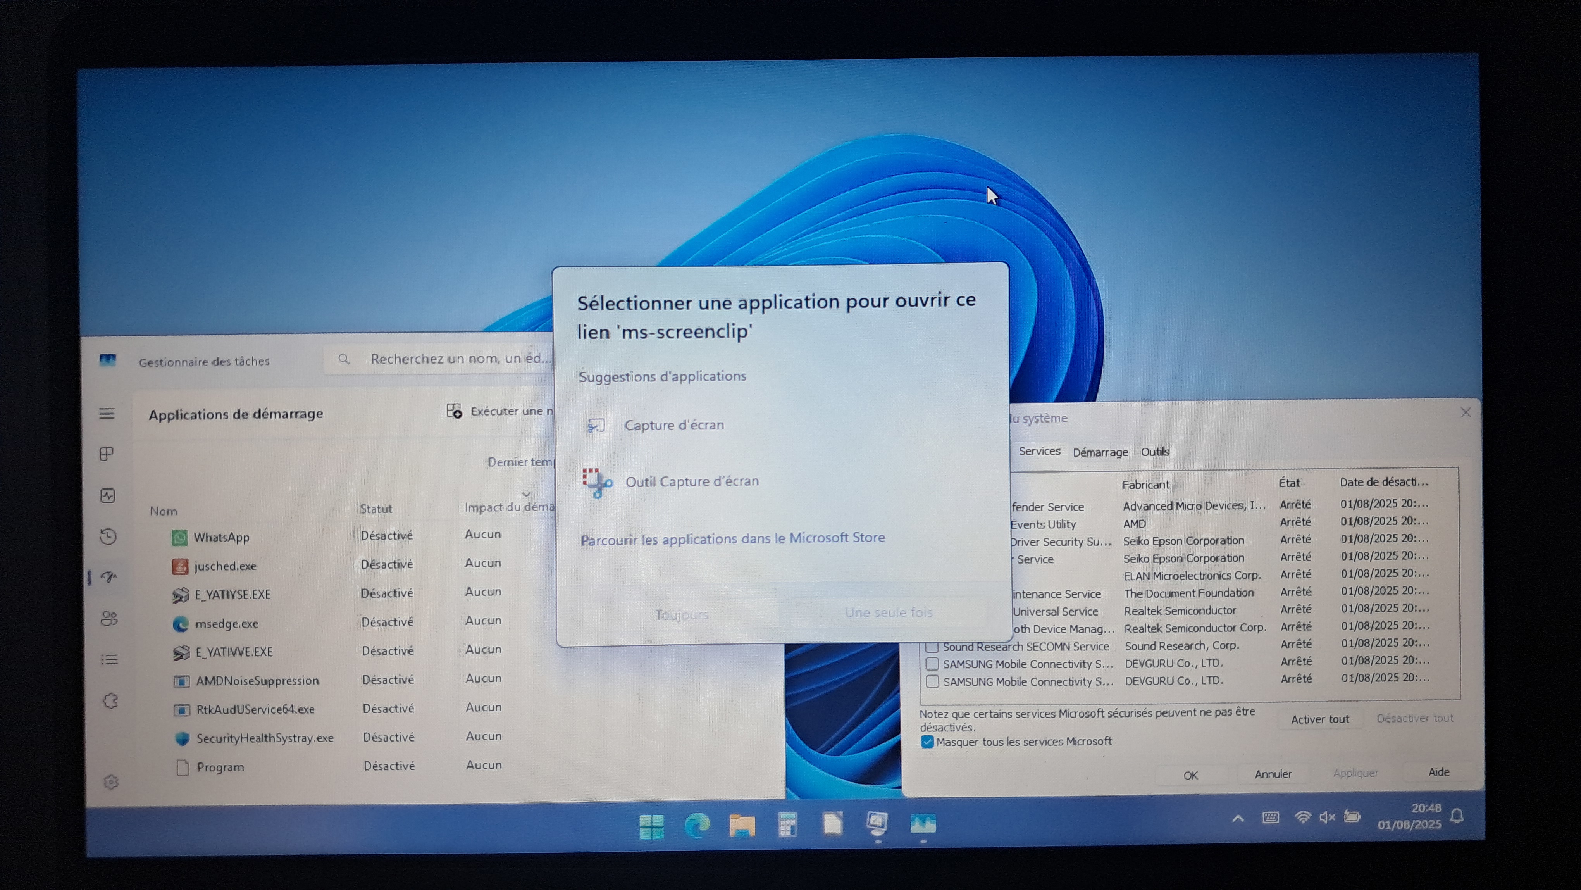1581x890 pixels.
Task: Open Parcourir les applications dans le Microsoft Store
Action: 733,538
